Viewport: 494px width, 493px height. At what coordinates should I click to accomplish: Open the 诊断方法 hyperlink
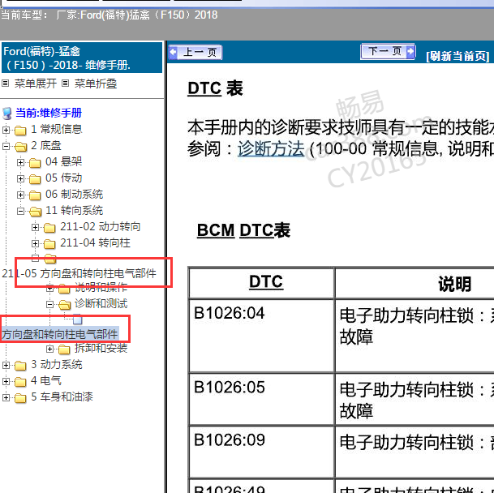pyautogui.click(x=271, y=148)
